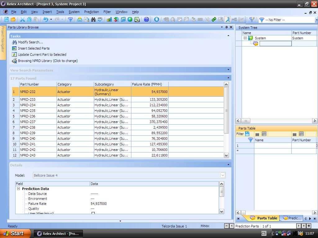Click Insert Selected Parts task
The width and height of the screenshot is (318, 238).
point(34,48)
